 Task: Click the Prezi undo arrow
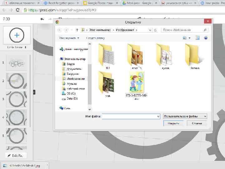[42, 19]
